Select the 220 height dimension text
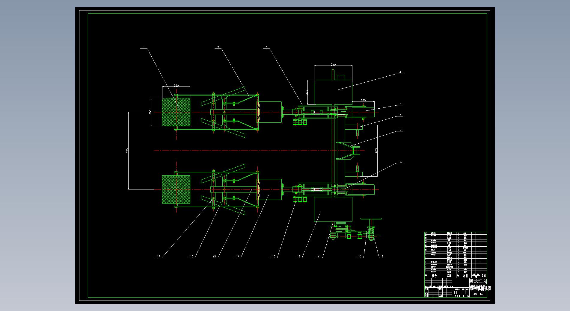570x311 pixels. (x=307, y=92)
